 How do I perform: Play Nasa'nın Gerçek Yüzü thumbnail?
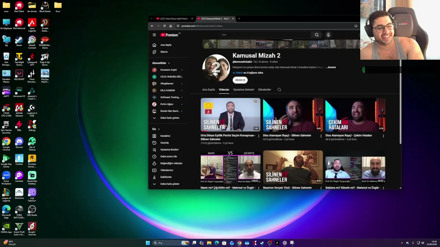click(293, 167)
